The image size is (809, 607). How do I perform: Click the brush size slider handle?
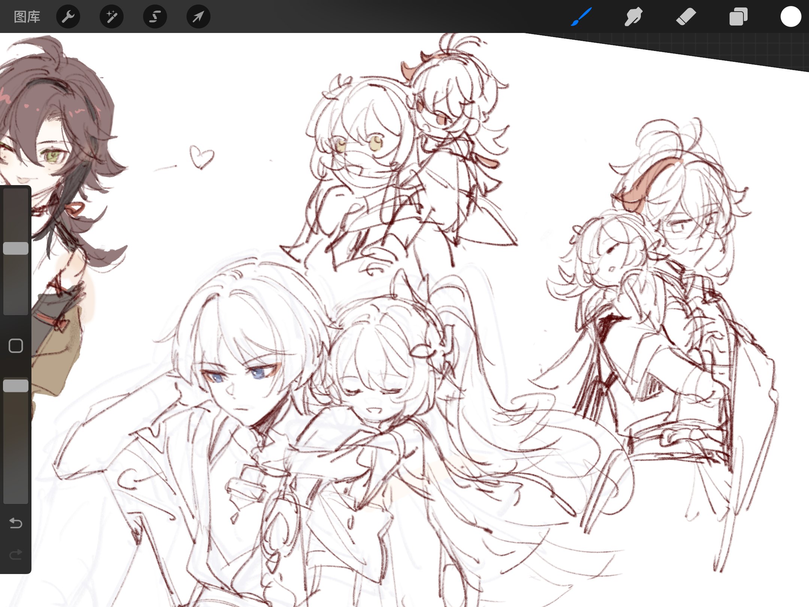point(16,248)
